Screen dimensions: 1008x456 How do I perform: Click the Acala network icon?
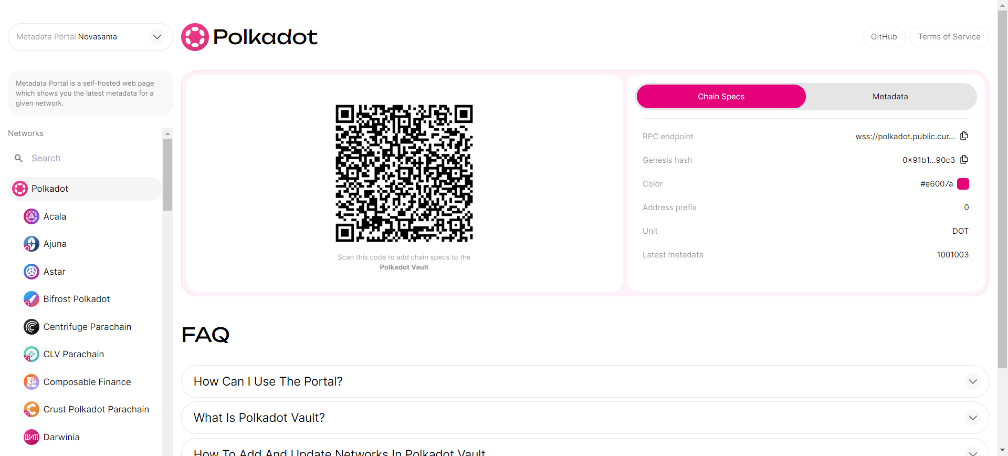click(x=31, y=216)
